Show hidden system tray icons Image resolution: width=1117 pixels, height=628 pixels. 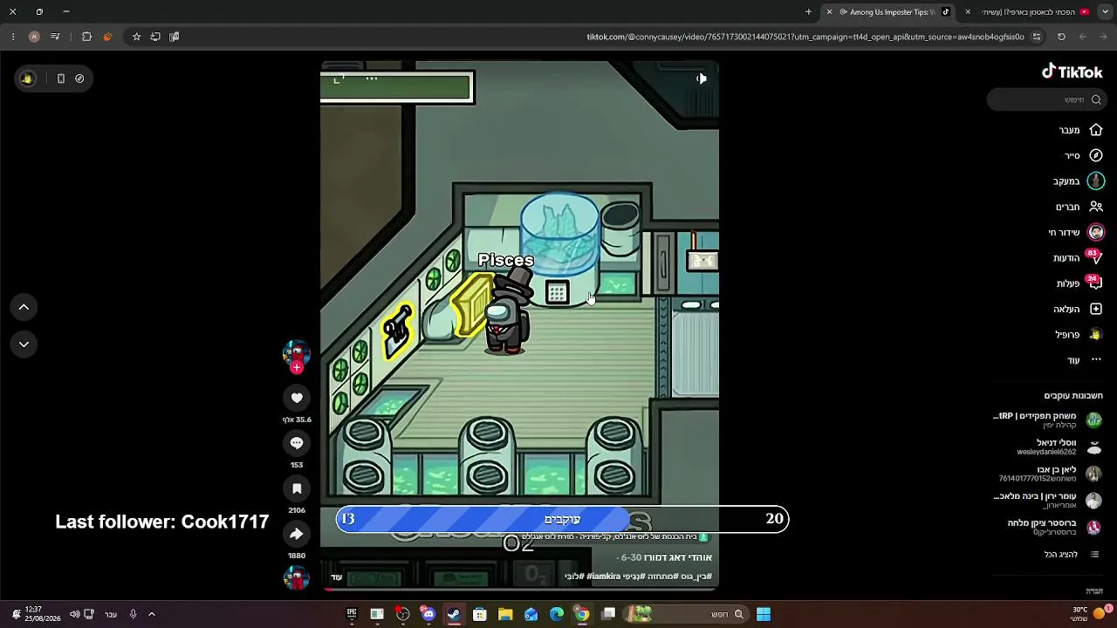(x=151, y=614)
